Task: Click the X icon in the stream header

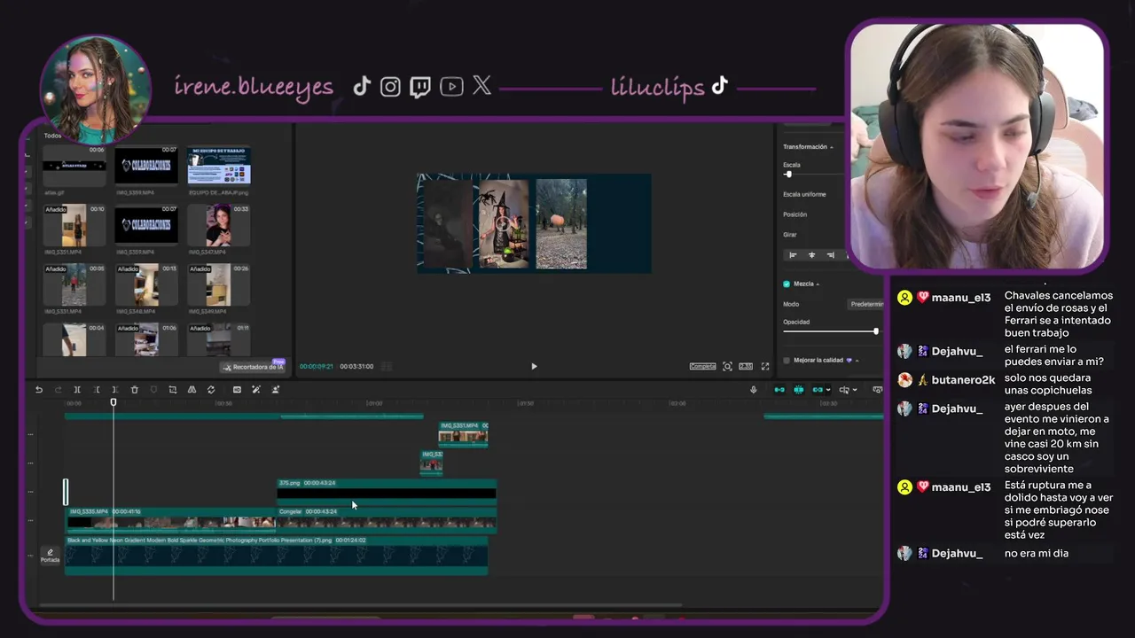Action: 481,85
